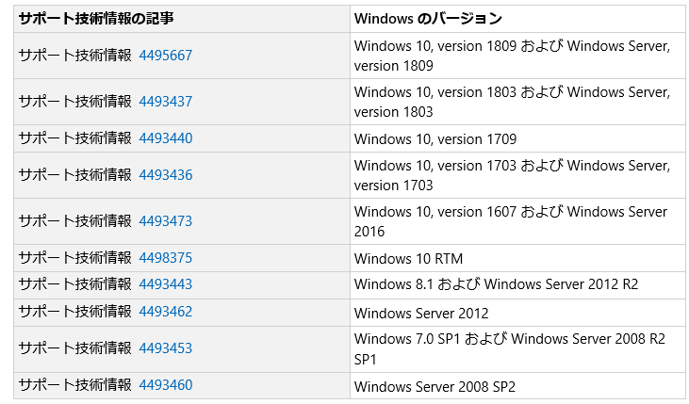The image size is (689, 404).
Task: Click 'サポート技術情報' label beside 4493462
Action: pyautogui.click(x=75, y=312)
